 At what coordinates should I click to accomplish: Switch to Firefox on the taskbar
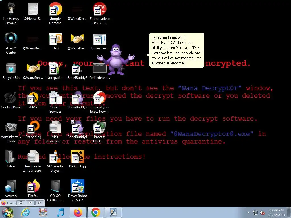click(x=78, y=212)
